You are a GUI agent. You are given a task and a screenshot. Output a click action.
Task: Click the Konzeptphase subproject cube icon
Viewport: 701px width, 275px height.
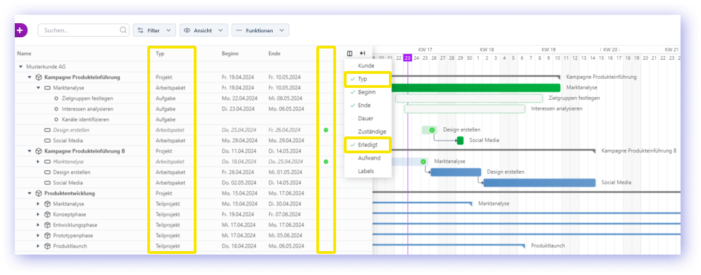click(47, 215)
